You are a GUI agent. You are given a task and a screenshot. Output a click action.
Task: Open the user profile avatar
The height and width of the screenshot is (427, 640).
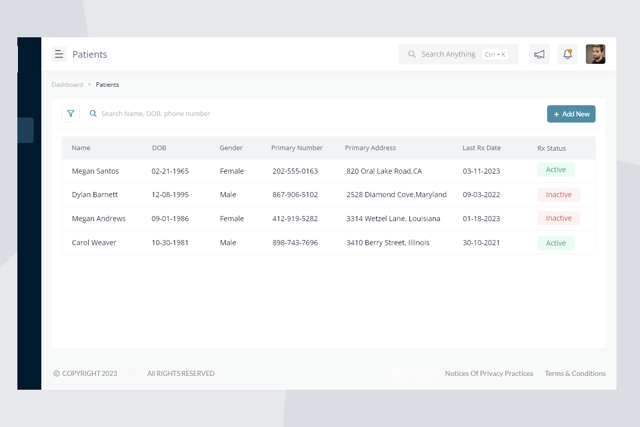click(595, 54)
